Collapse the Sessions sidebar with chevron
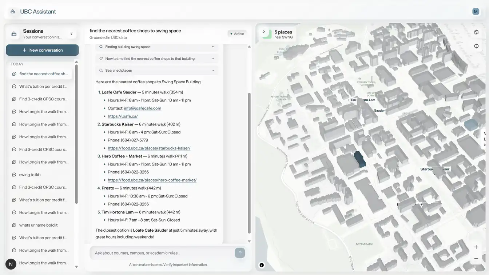This screenshot has height=275, width=489. click(x=71, y=34)
